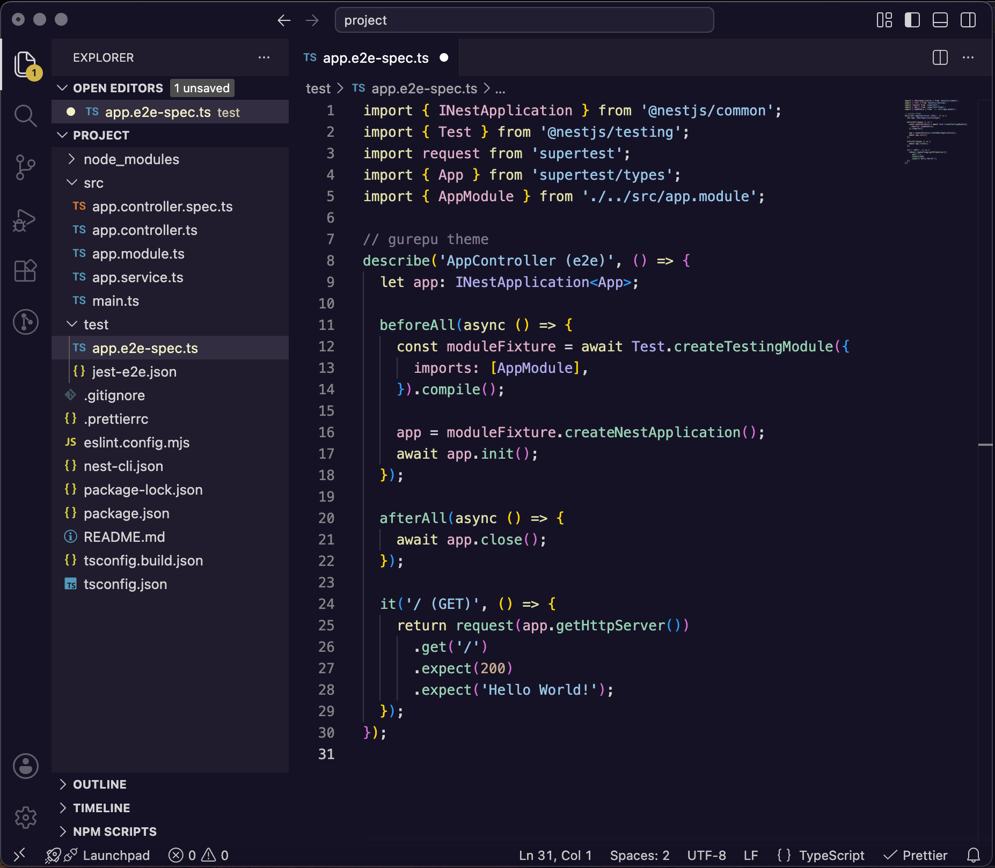This screenshot has height=868, width=995.
Task: Open app.controller.spec.ts file
Action: [170, 207]
